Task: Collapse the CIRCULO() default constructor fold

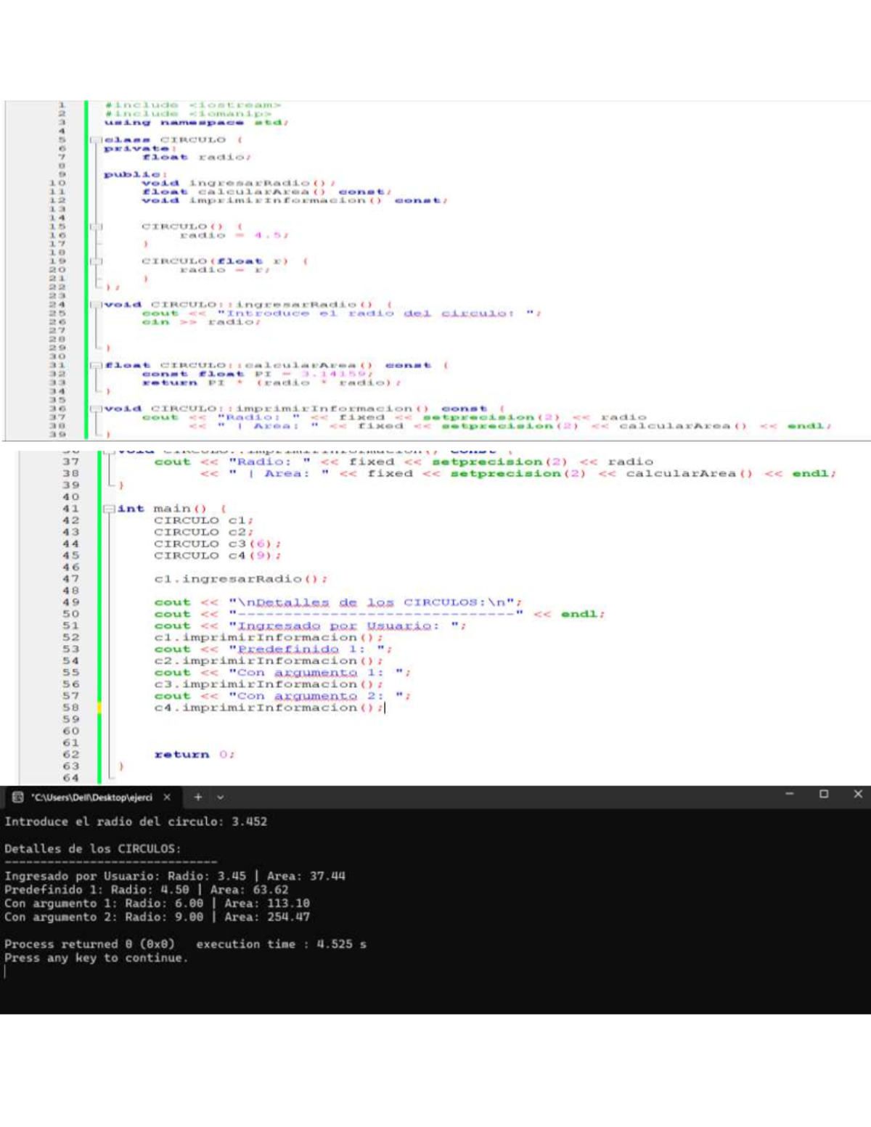Action: [95, 227]
